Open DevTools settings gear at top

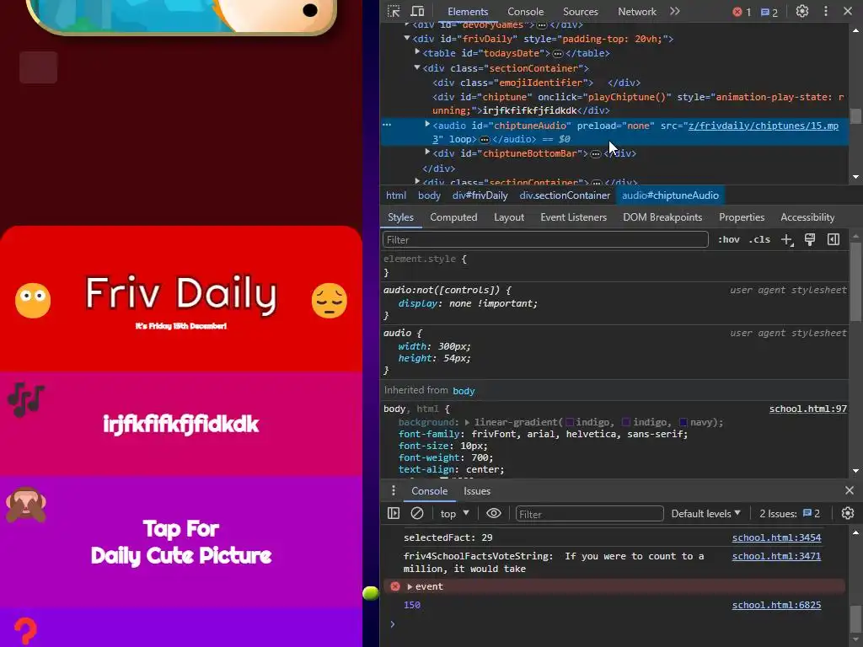802,12
